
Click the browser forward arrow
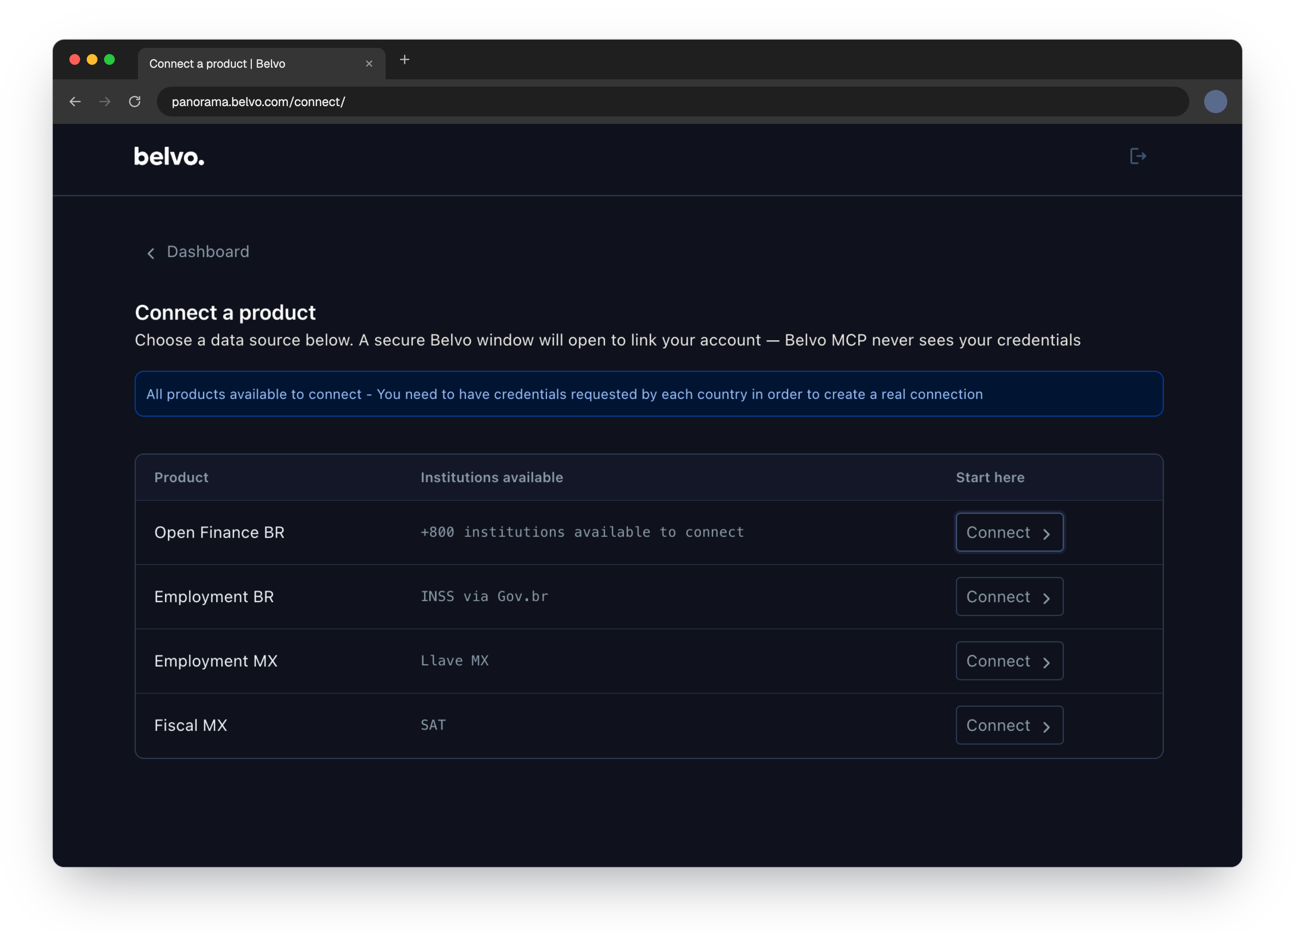[x=105, y=102]
